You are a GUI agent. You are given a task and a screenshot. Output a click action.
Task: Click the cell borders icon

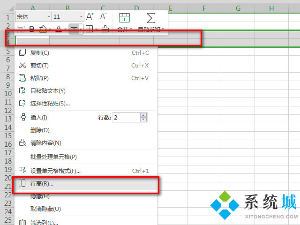90,29
